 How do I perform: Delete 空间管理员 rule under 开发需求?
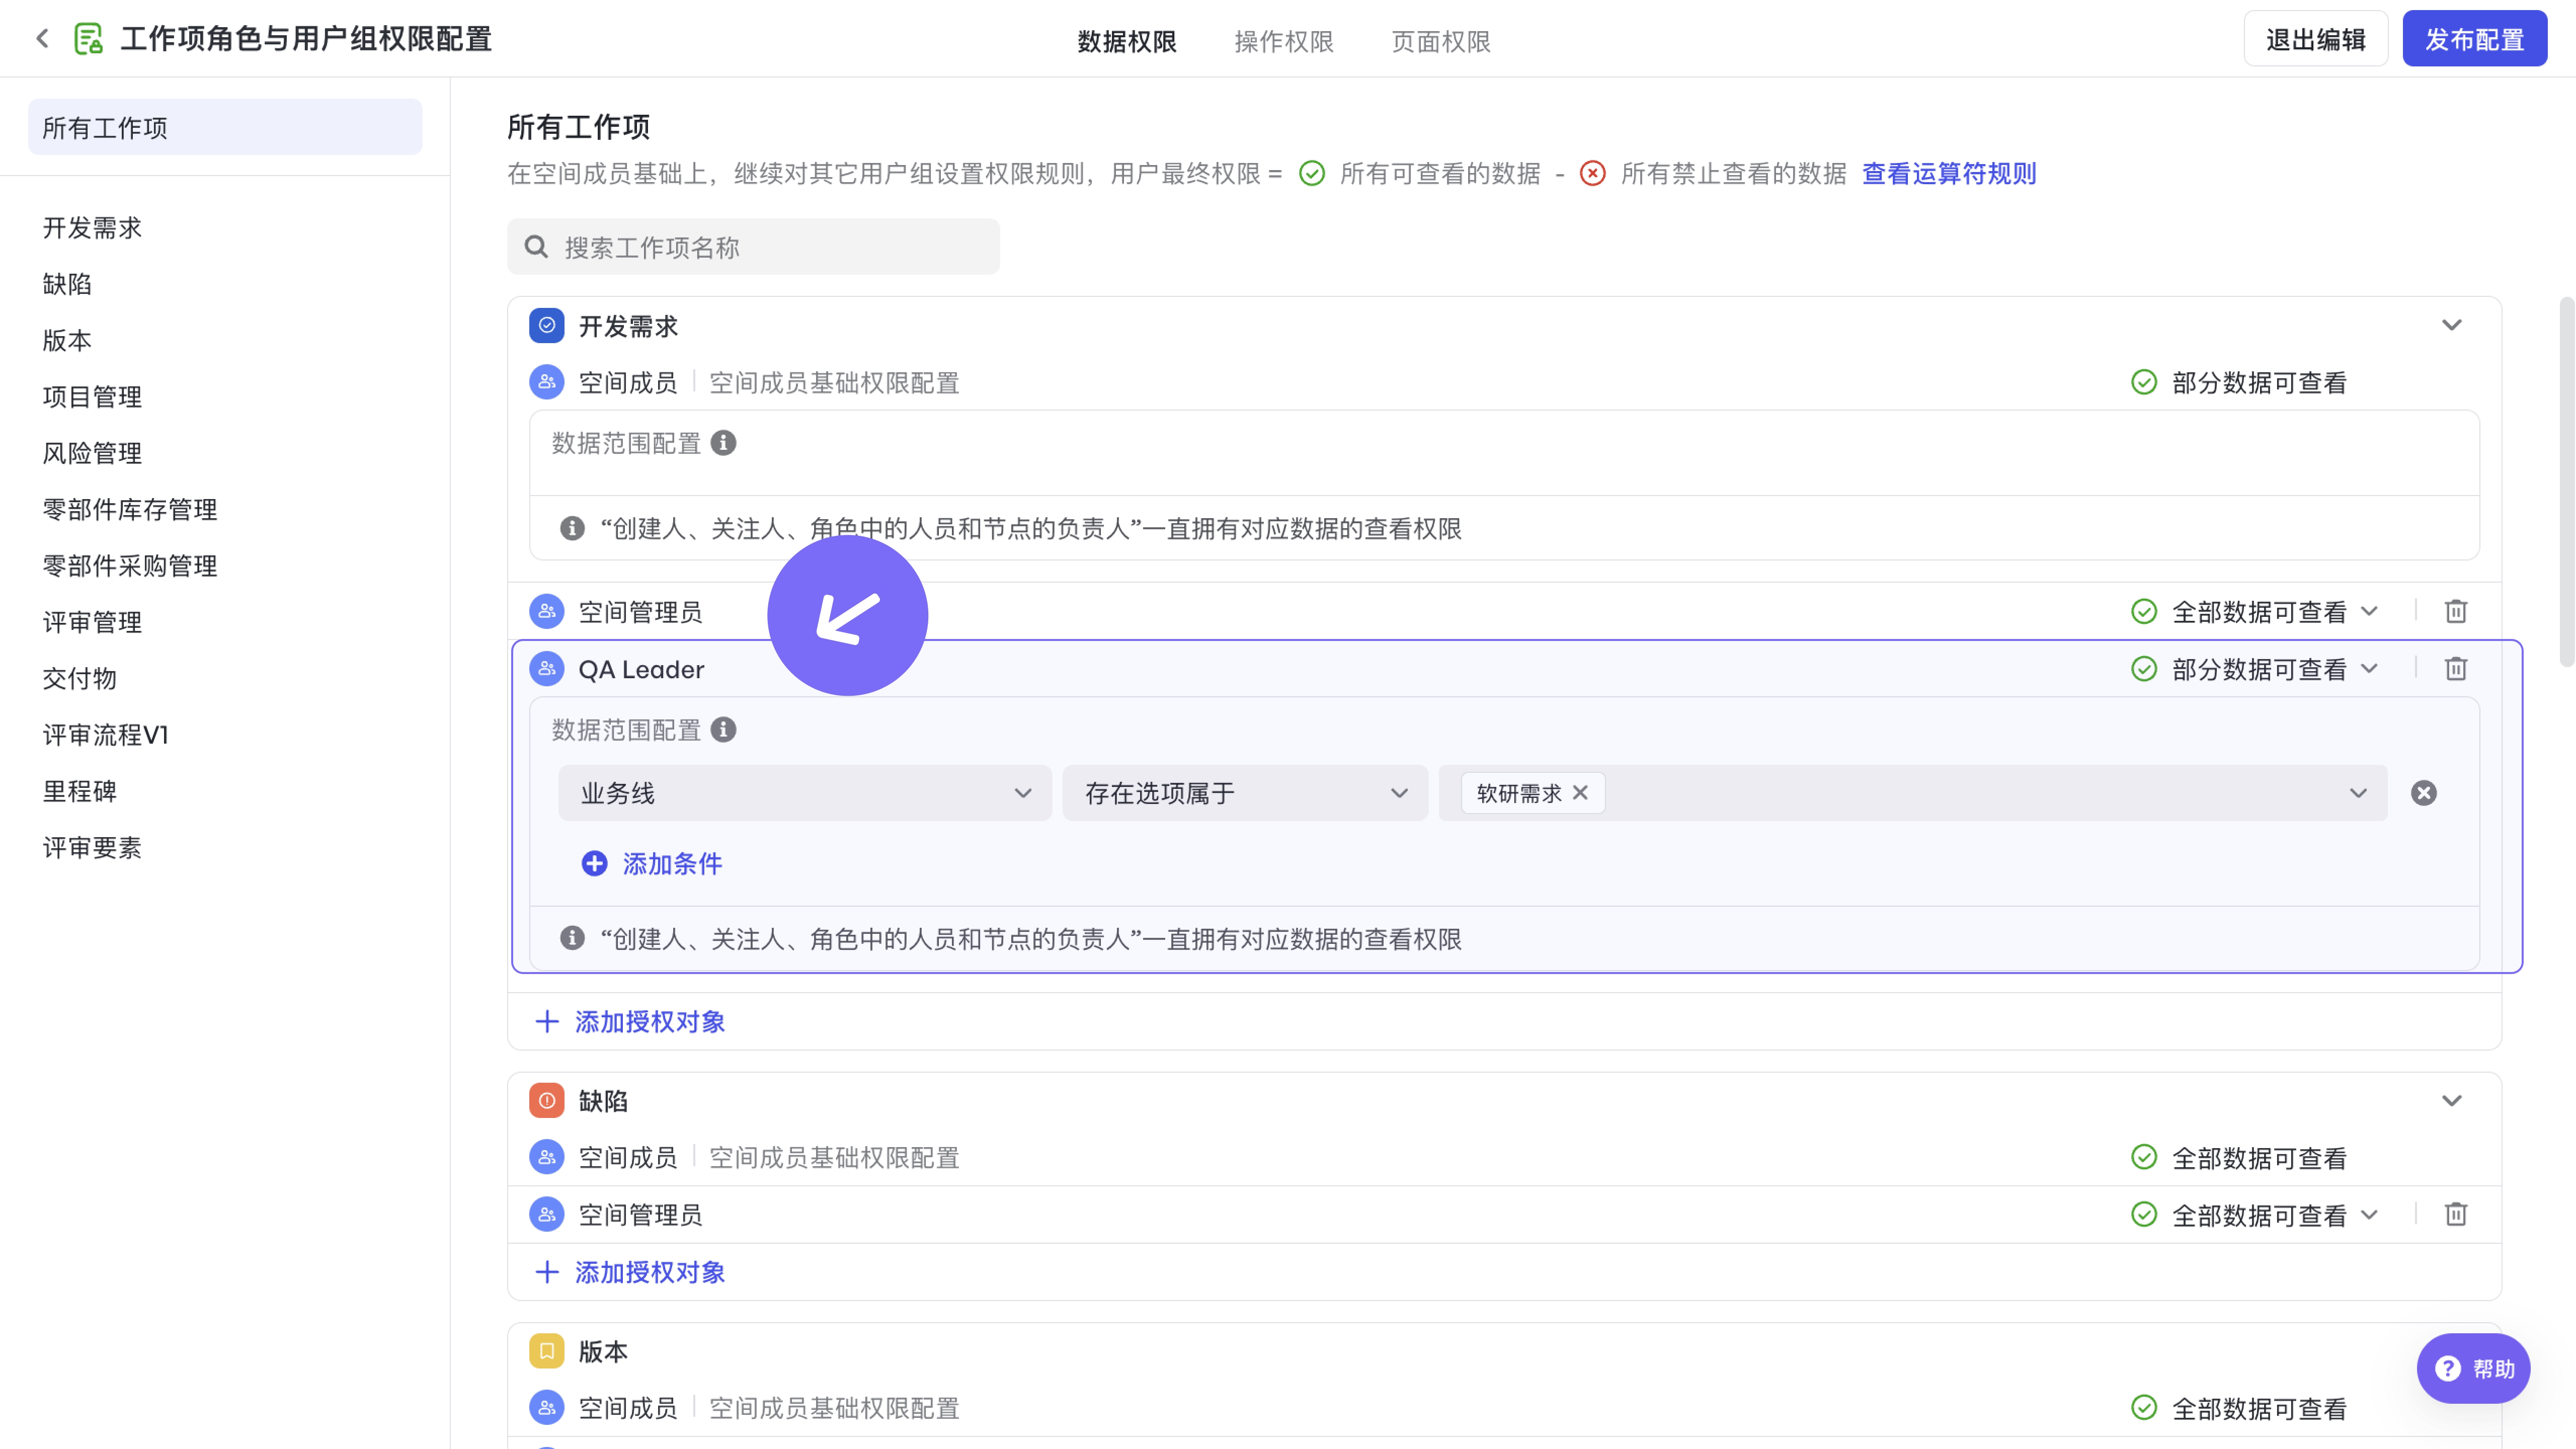pyautogui.click(x=2456, y=611)
